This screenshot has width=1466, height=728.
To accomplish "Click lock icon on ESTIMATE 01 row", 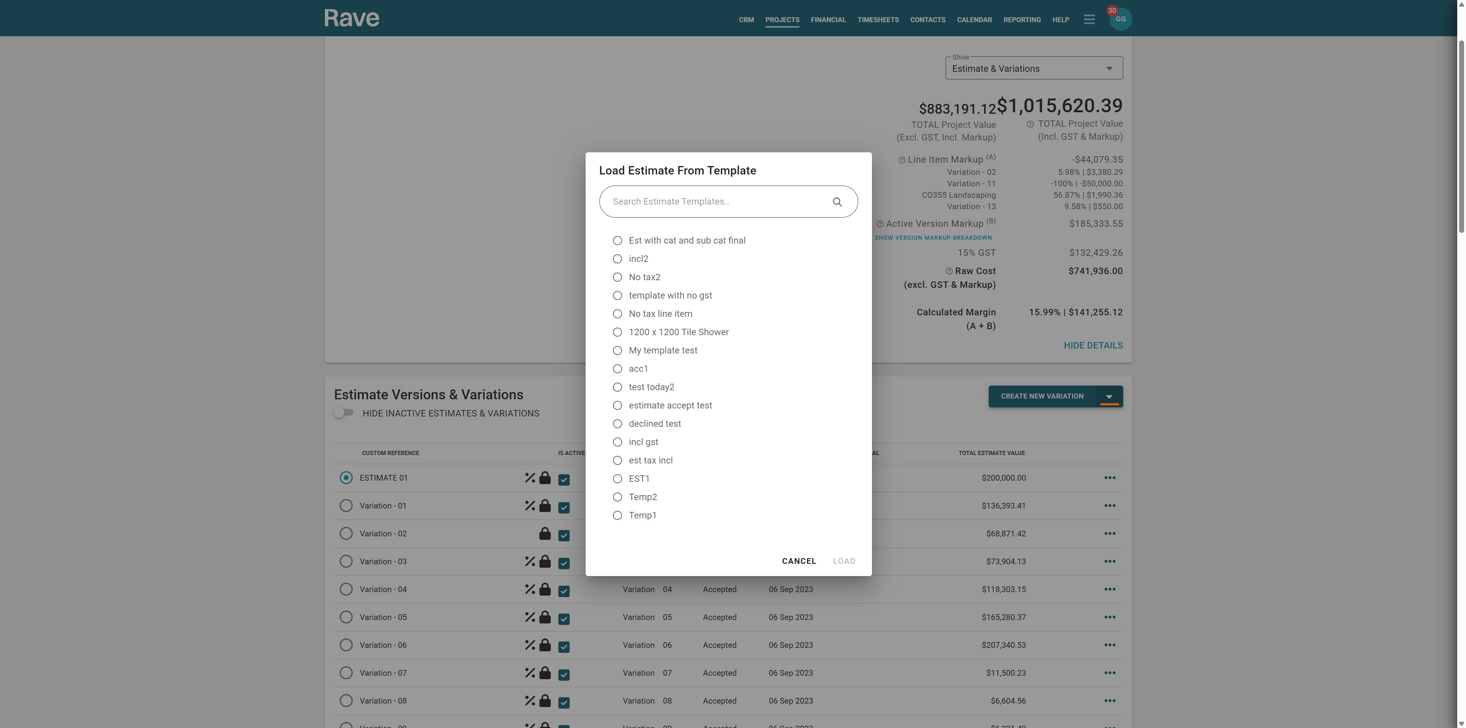I will 545,478.
